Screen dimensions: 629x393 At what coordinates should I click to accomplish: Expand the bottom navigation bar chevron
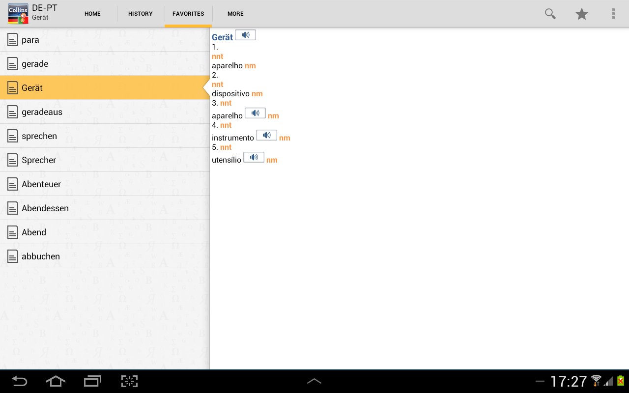314,381
